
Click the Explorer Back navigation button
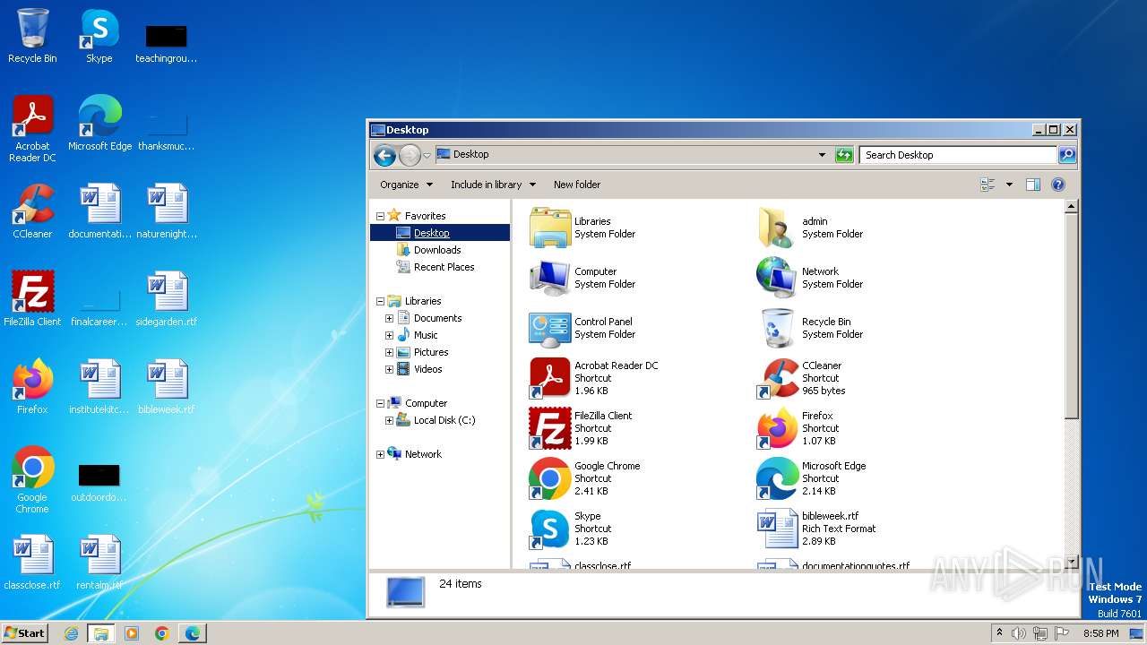384,156
